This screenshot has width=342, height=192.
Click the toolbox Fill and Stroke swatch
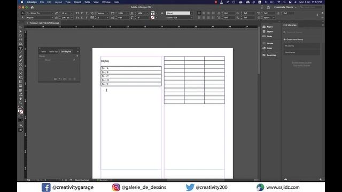[20, 111]
